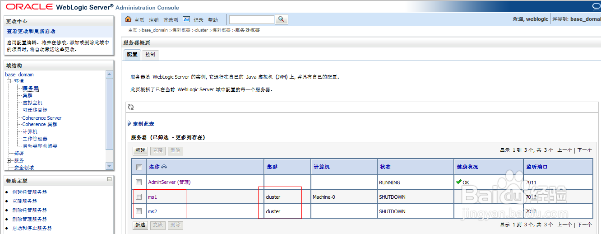Click the 监听端口 column header
This screenshot has width=601, height=234.
pyautogui.click(x=536, y=167)
